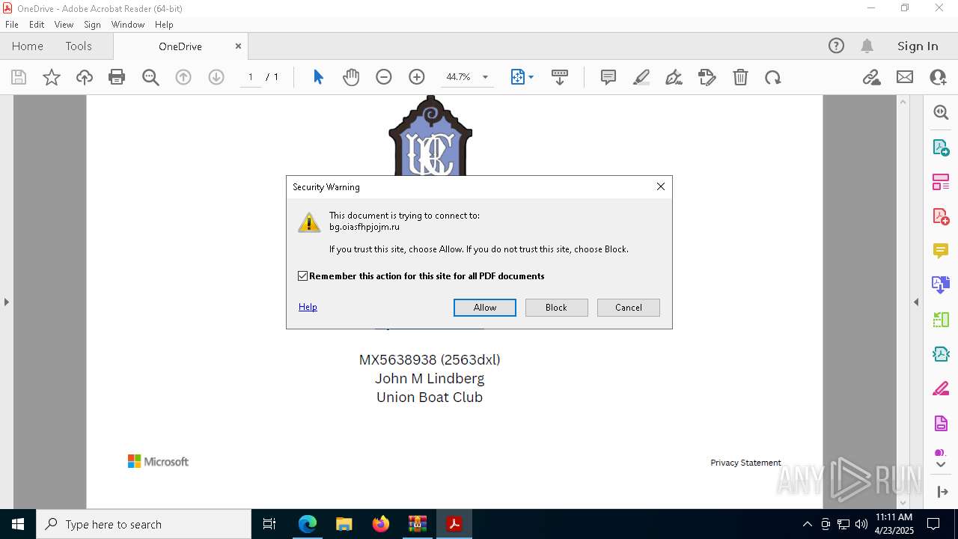Image resolution: width=958 pixels, height=539 pixels.
Task: Open the Windows Start menu
Action: tap(18, 524)
